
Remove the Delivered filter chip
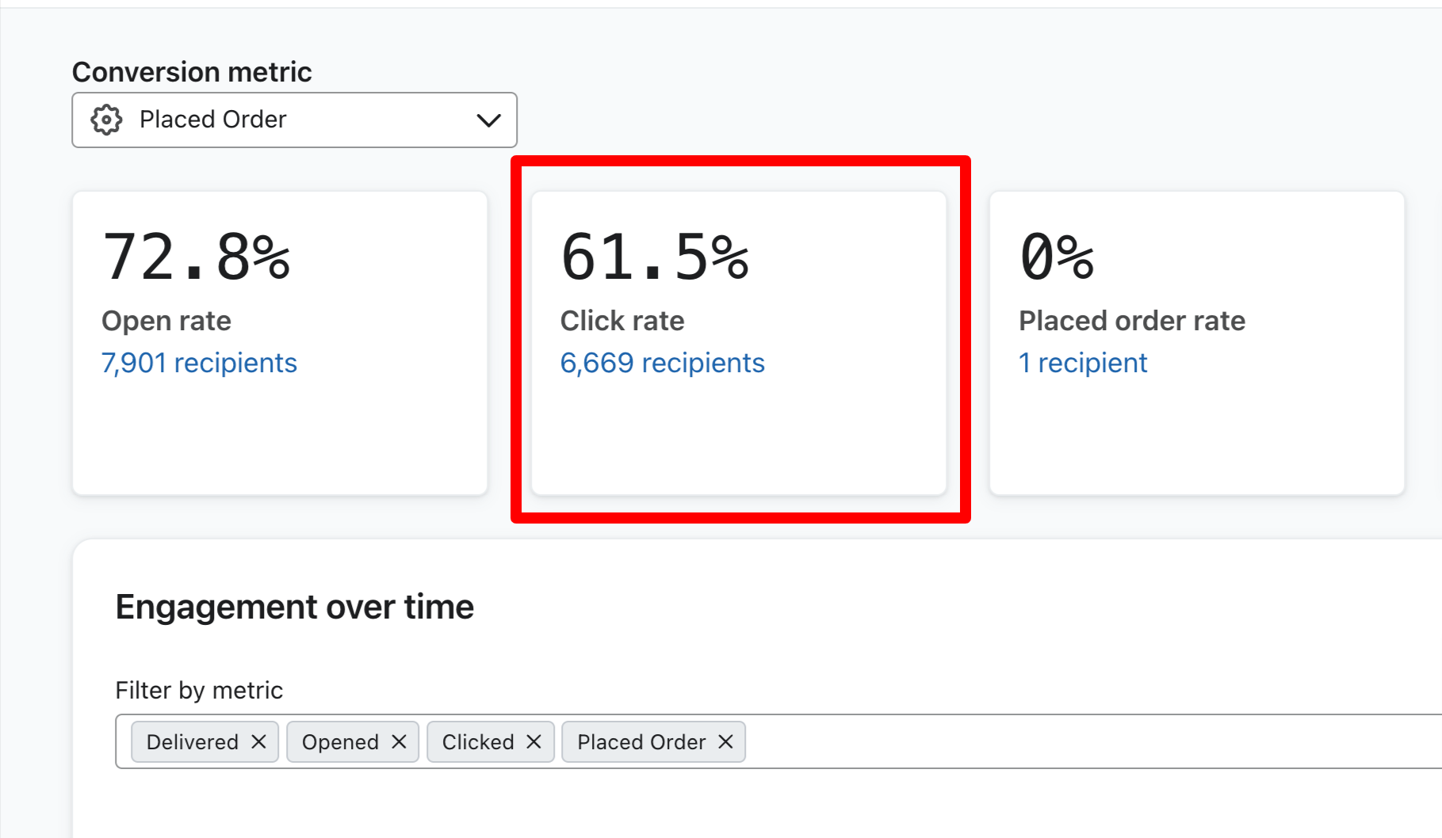point(259,741)
